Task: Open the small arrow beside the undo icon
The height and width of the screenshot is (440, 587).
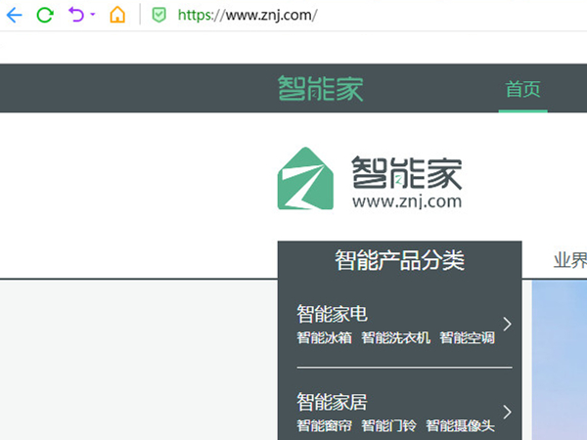Action: (x=93, y=16)
